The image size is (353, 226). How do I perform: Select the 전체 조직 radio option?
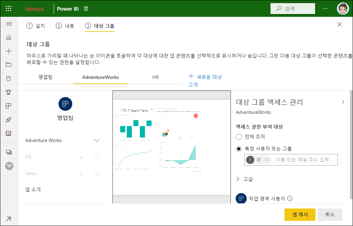(239, 137)
